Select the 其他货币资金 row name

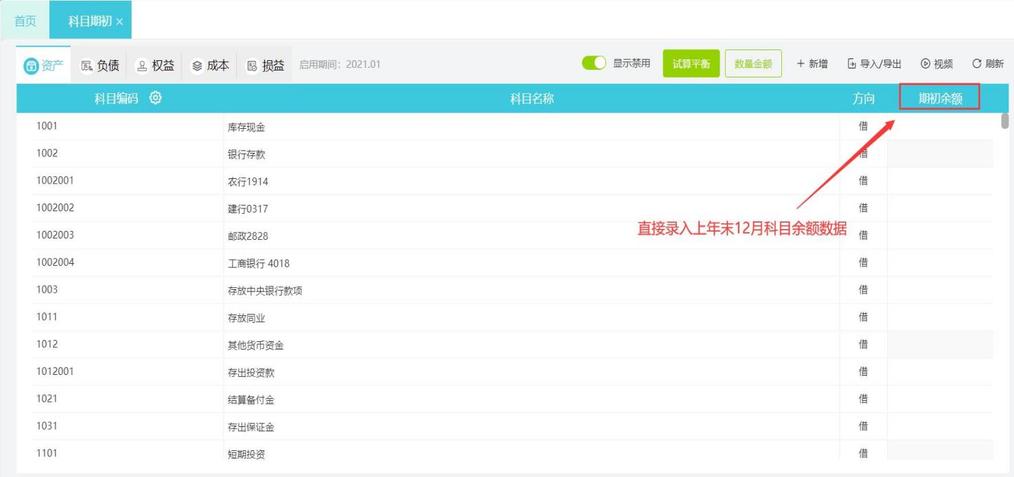tap(255, 345)
